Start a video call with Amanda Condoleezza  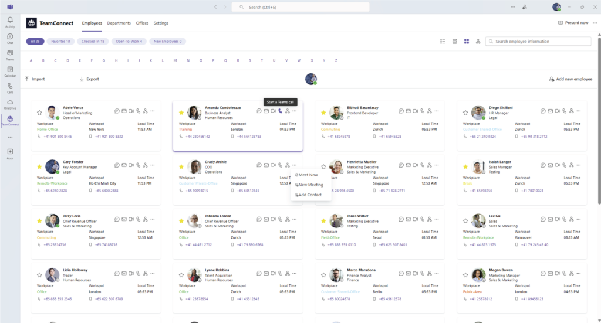(274, 111)
